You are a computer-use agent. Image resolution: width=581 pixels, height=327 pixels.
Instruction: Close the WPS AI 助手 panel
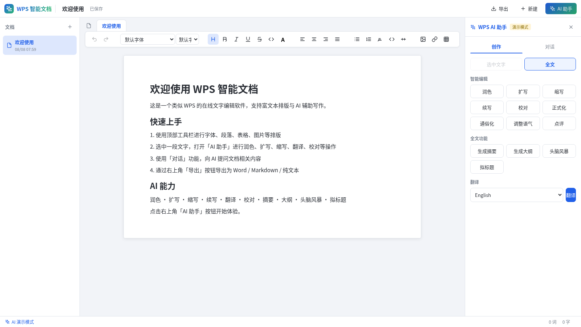(x=571, y=27)
